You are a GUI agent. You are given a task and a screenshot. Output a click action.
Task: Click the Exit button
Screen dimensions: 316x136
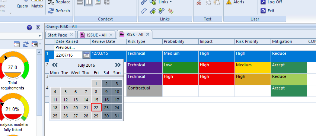(x=268, y=11)
